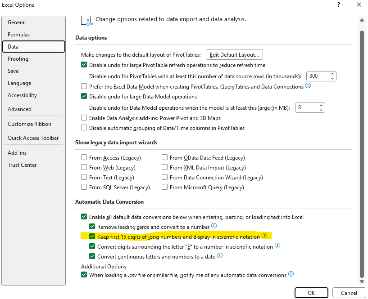Confirm changes with OK button
Screen dimensions: 368x299
[x=311, y=293]
